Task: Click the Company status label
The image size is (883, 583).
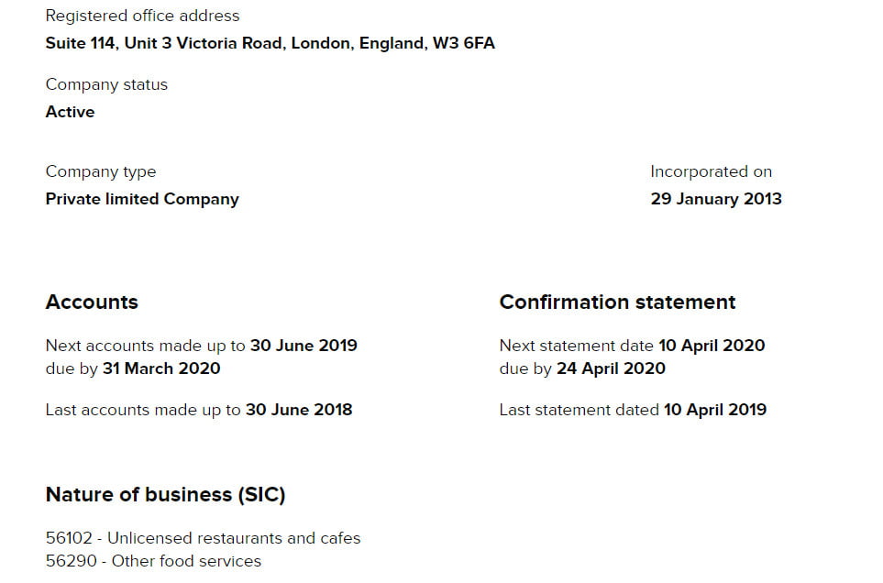Action: point(106,84)
